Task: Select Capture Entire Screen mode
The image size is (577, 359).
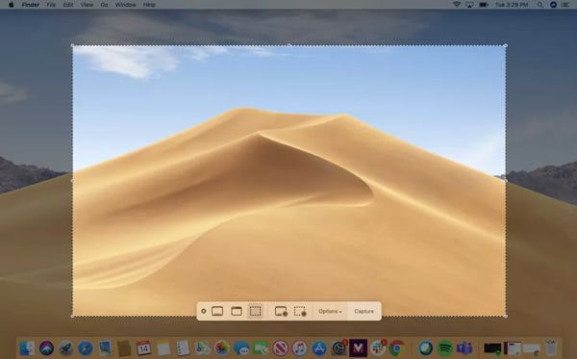Action: [217, 311]
